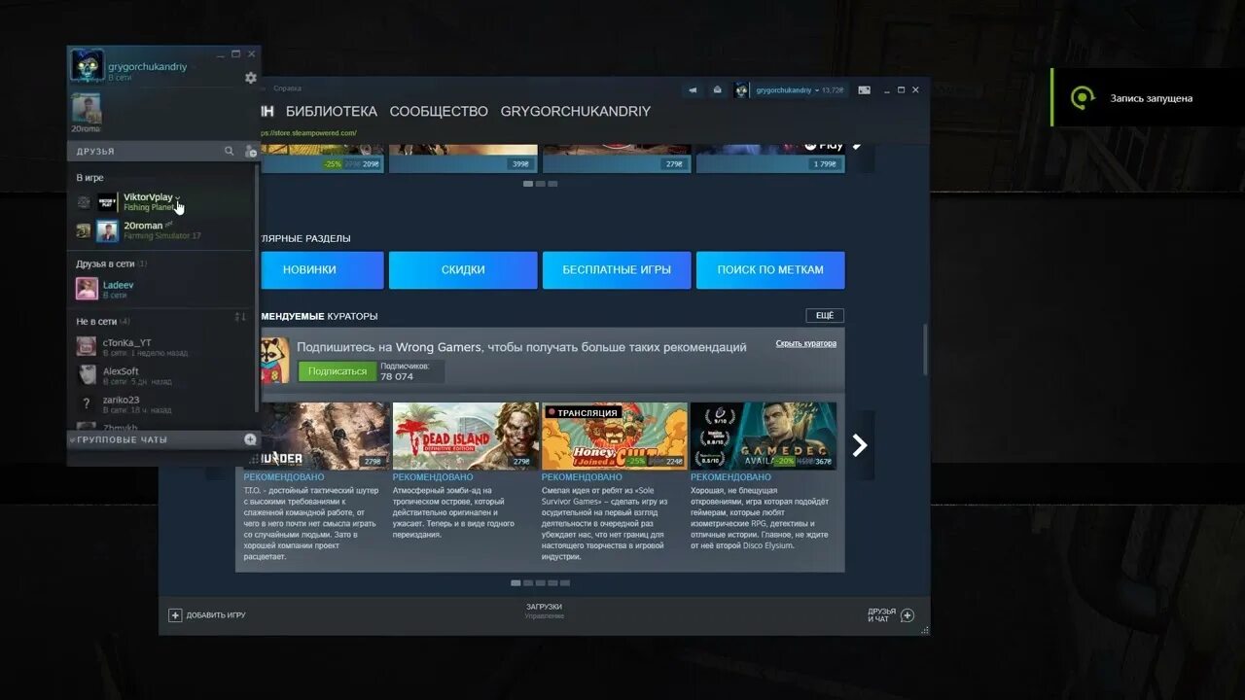Click the Ещё button for curators

[825, 316]
